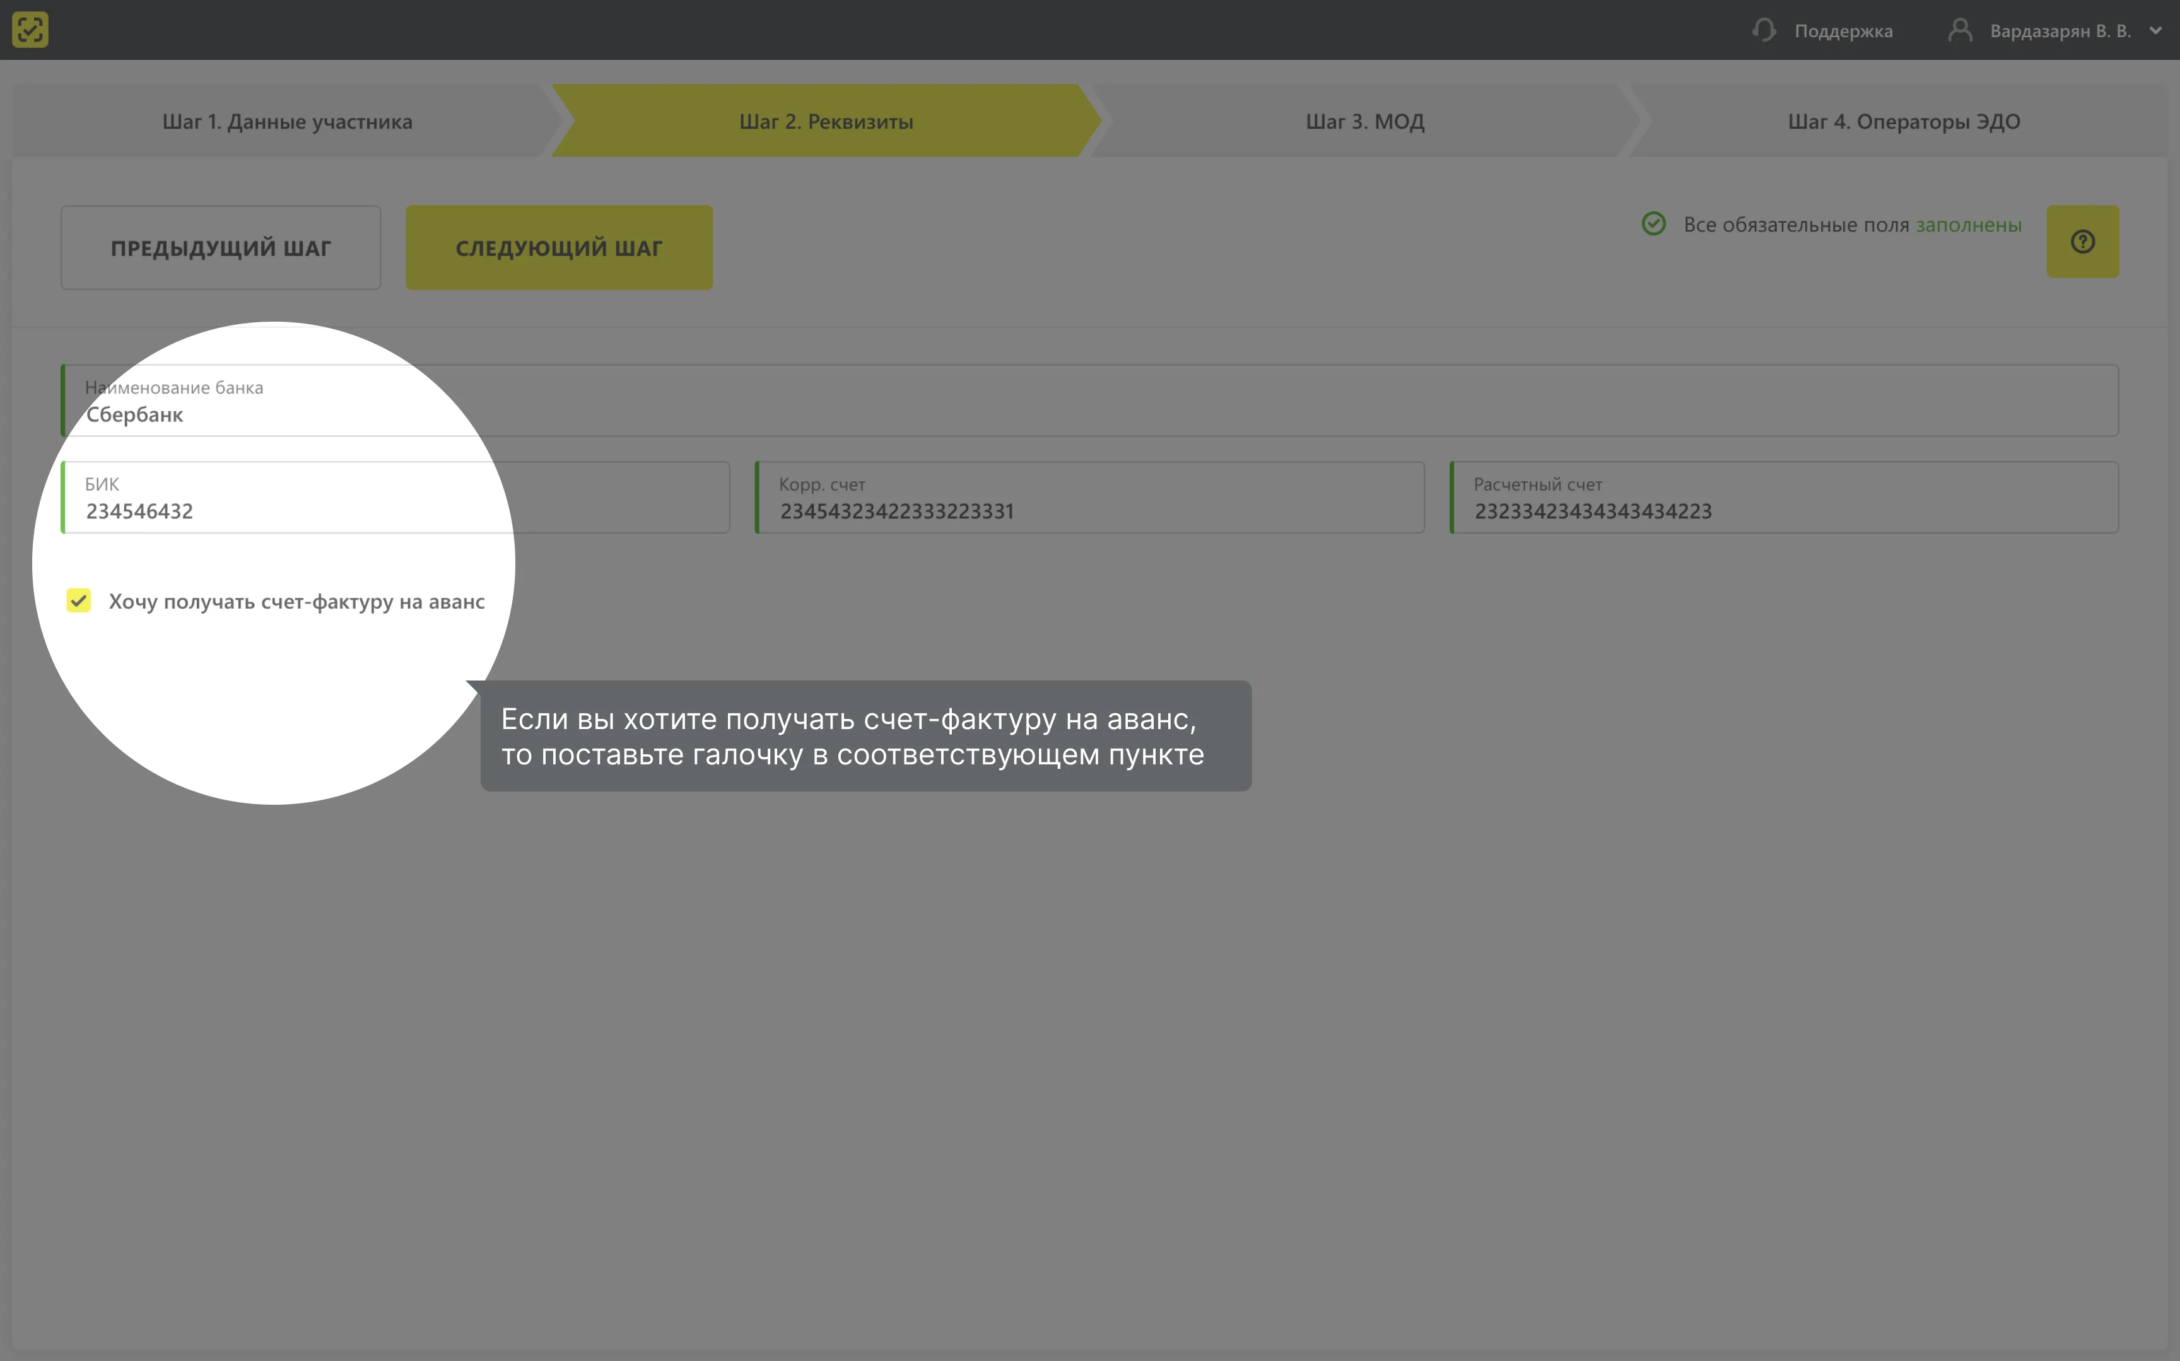
Task: Click the ПРЕДЫДУЩИЙ ШАГ button
Action: click(221, 247)
